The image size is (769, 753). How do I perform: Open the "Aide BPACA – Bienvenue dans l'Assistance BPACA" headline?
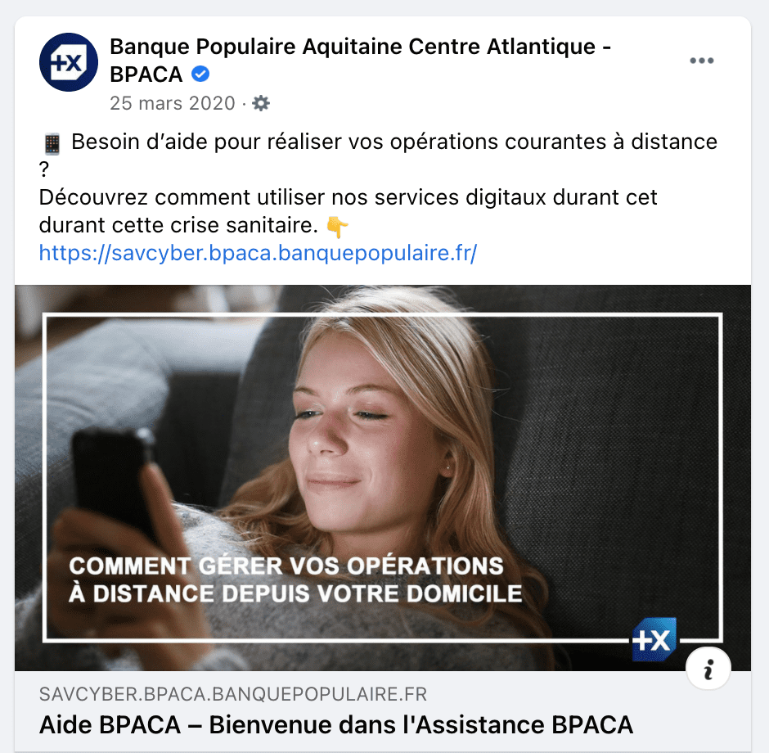point(336,725)
